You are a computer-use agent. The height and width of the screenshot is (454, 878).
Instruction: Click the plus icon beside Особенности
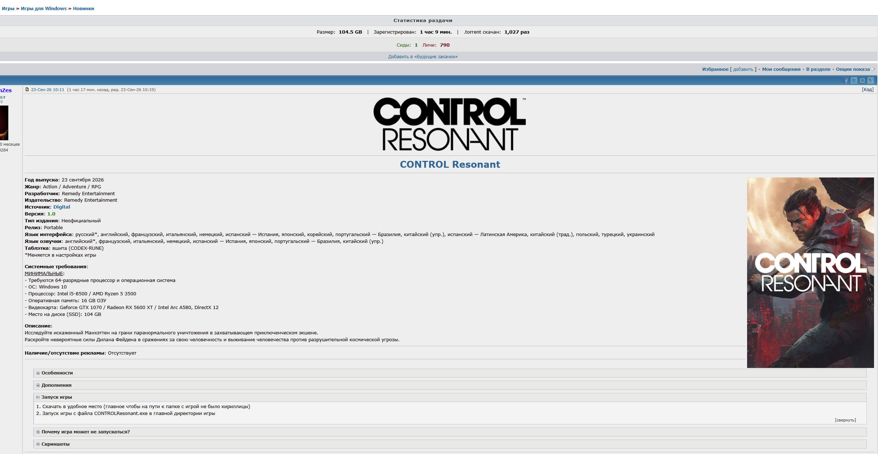(38, 373)
